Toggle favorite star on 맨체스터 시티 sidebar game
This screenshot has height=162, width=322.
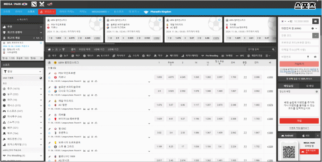pyautogui.click(x=41, y=43)
